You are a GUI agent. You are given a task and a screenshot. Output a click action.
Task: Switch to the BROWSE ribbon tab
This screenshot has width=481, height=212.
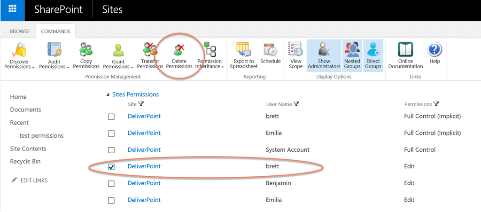pyautogui.click(x=20, y=31)
